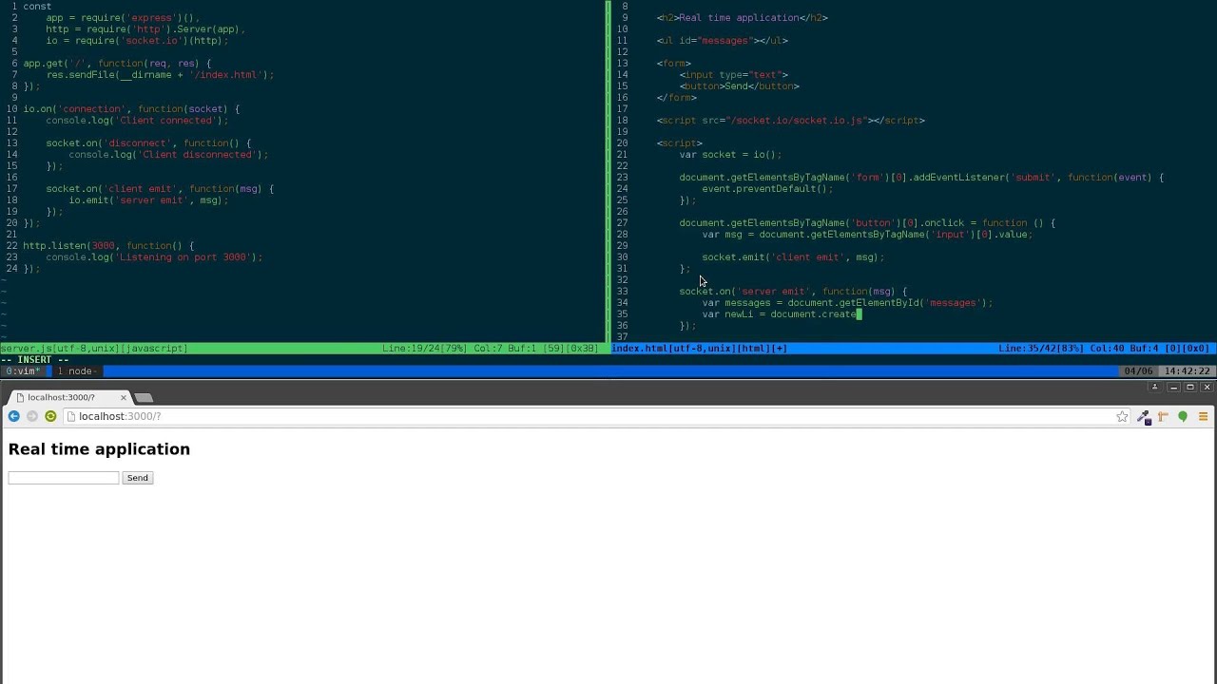Click console.log 'Client disconnected' line
The image size is (1217, 684).
point(168,154)
